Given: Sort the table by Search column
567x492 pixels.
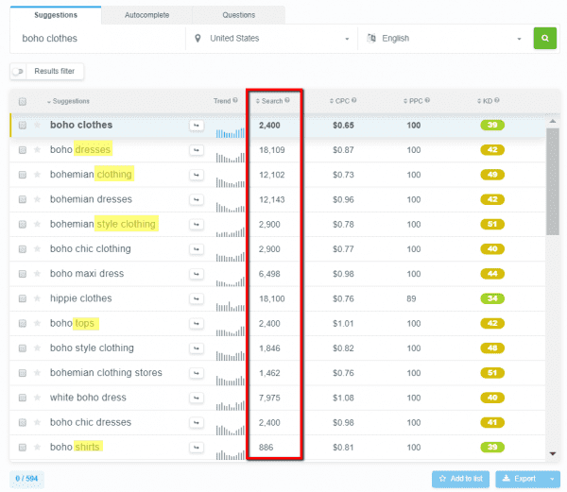Looking at the screenshot, I should tap(272, 100).
